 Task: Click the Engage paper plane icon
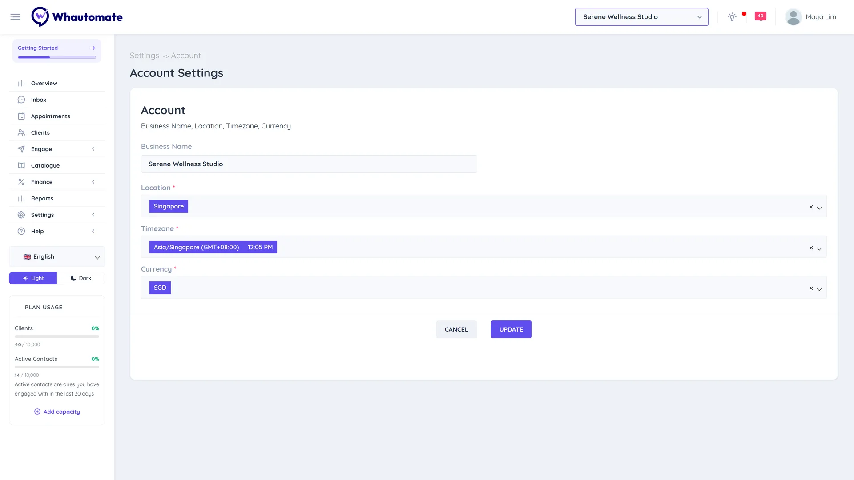[21, 149]
